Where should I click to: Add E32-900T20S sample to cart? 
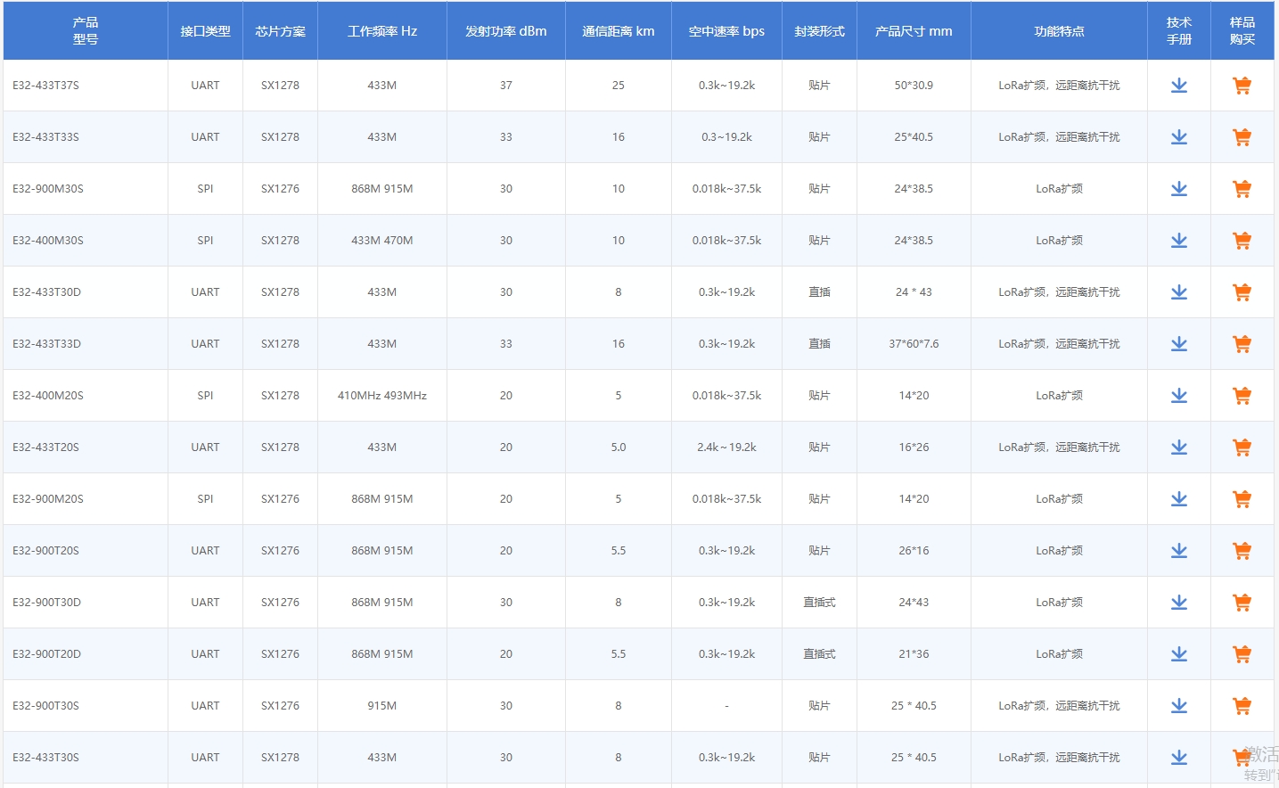pos(1242,551)
